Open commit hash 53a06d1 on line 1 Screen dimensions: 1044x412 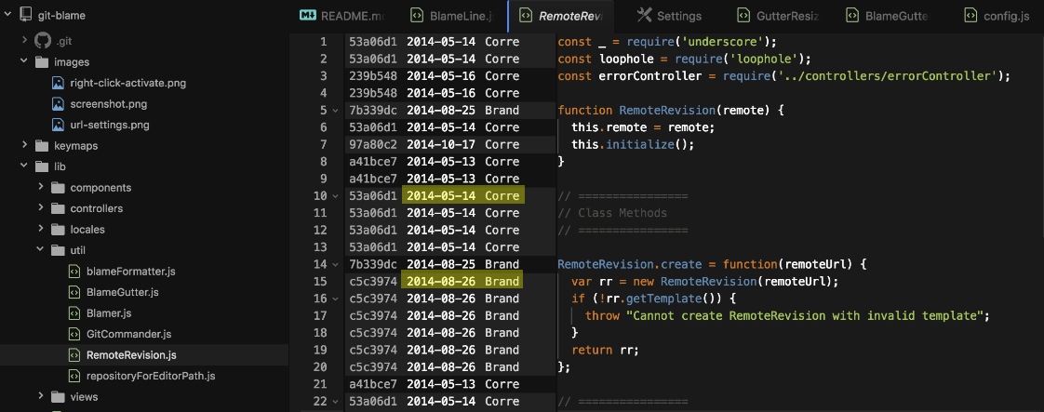pos(373,41)
